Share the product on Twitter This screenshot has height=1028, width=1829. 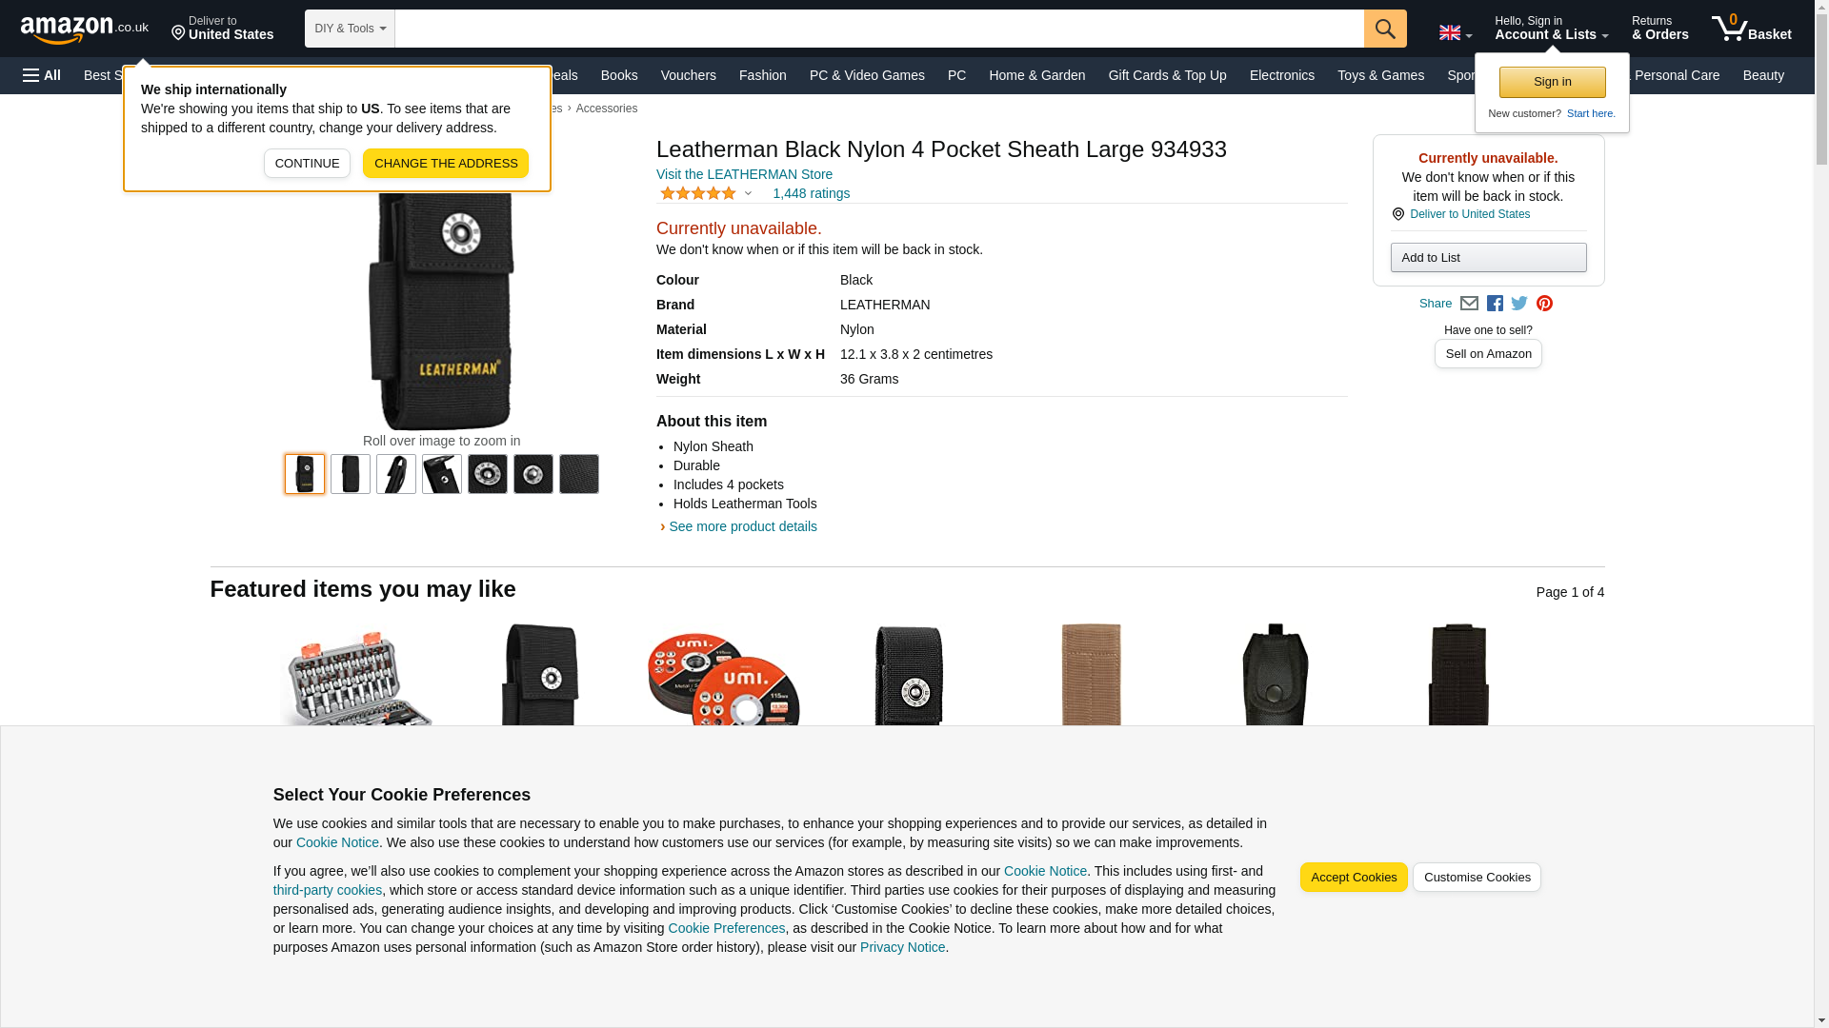1519,304
